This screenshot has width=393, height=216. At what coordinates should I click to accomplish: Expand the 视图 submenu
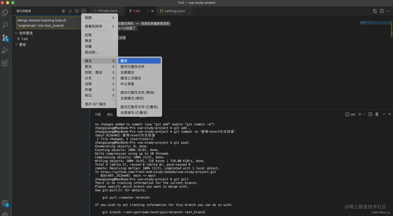(x=100, y=18)
